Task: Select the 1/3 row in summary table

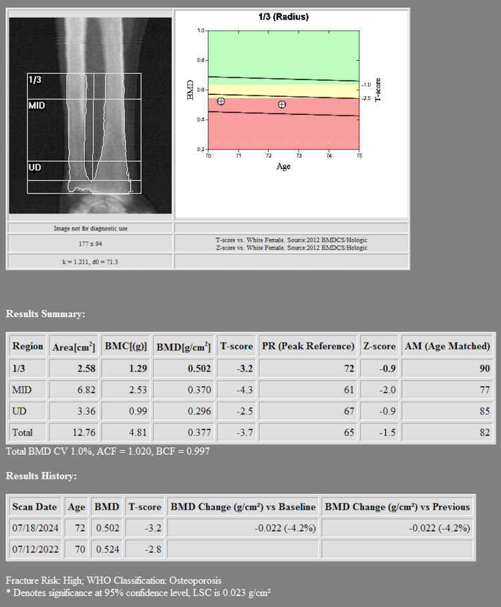Action: click(251, 368)
